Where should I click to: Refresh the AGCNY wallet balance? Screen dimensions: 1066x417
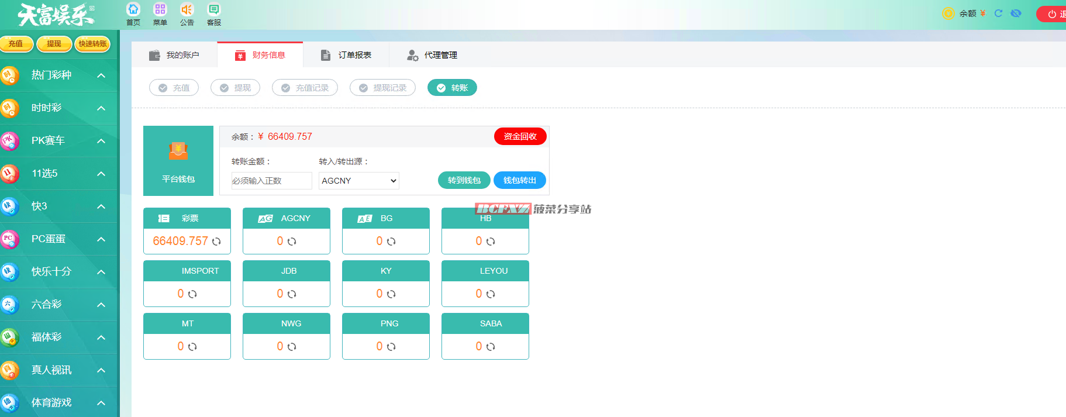coord(292,242)
